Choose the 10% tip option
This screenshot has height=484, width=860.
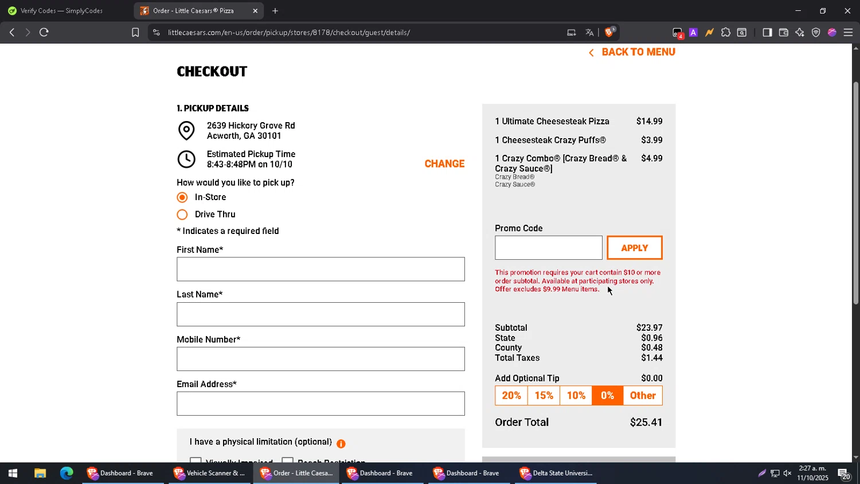point(576,396)
